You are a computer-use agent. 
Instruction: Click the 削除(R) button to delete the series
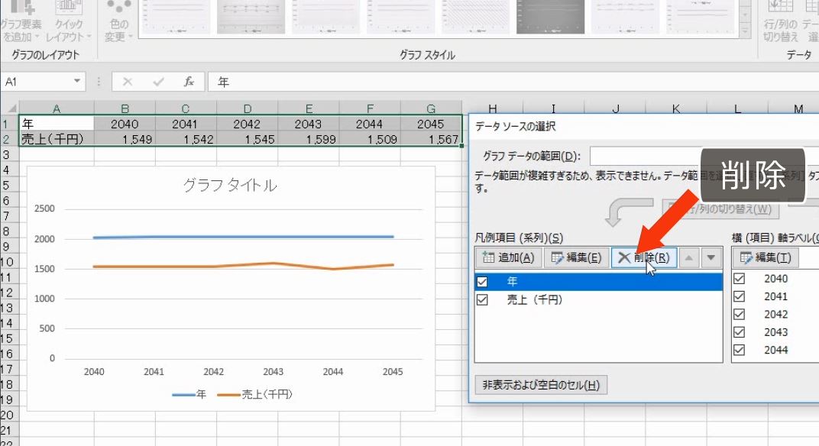click(643, 257)
